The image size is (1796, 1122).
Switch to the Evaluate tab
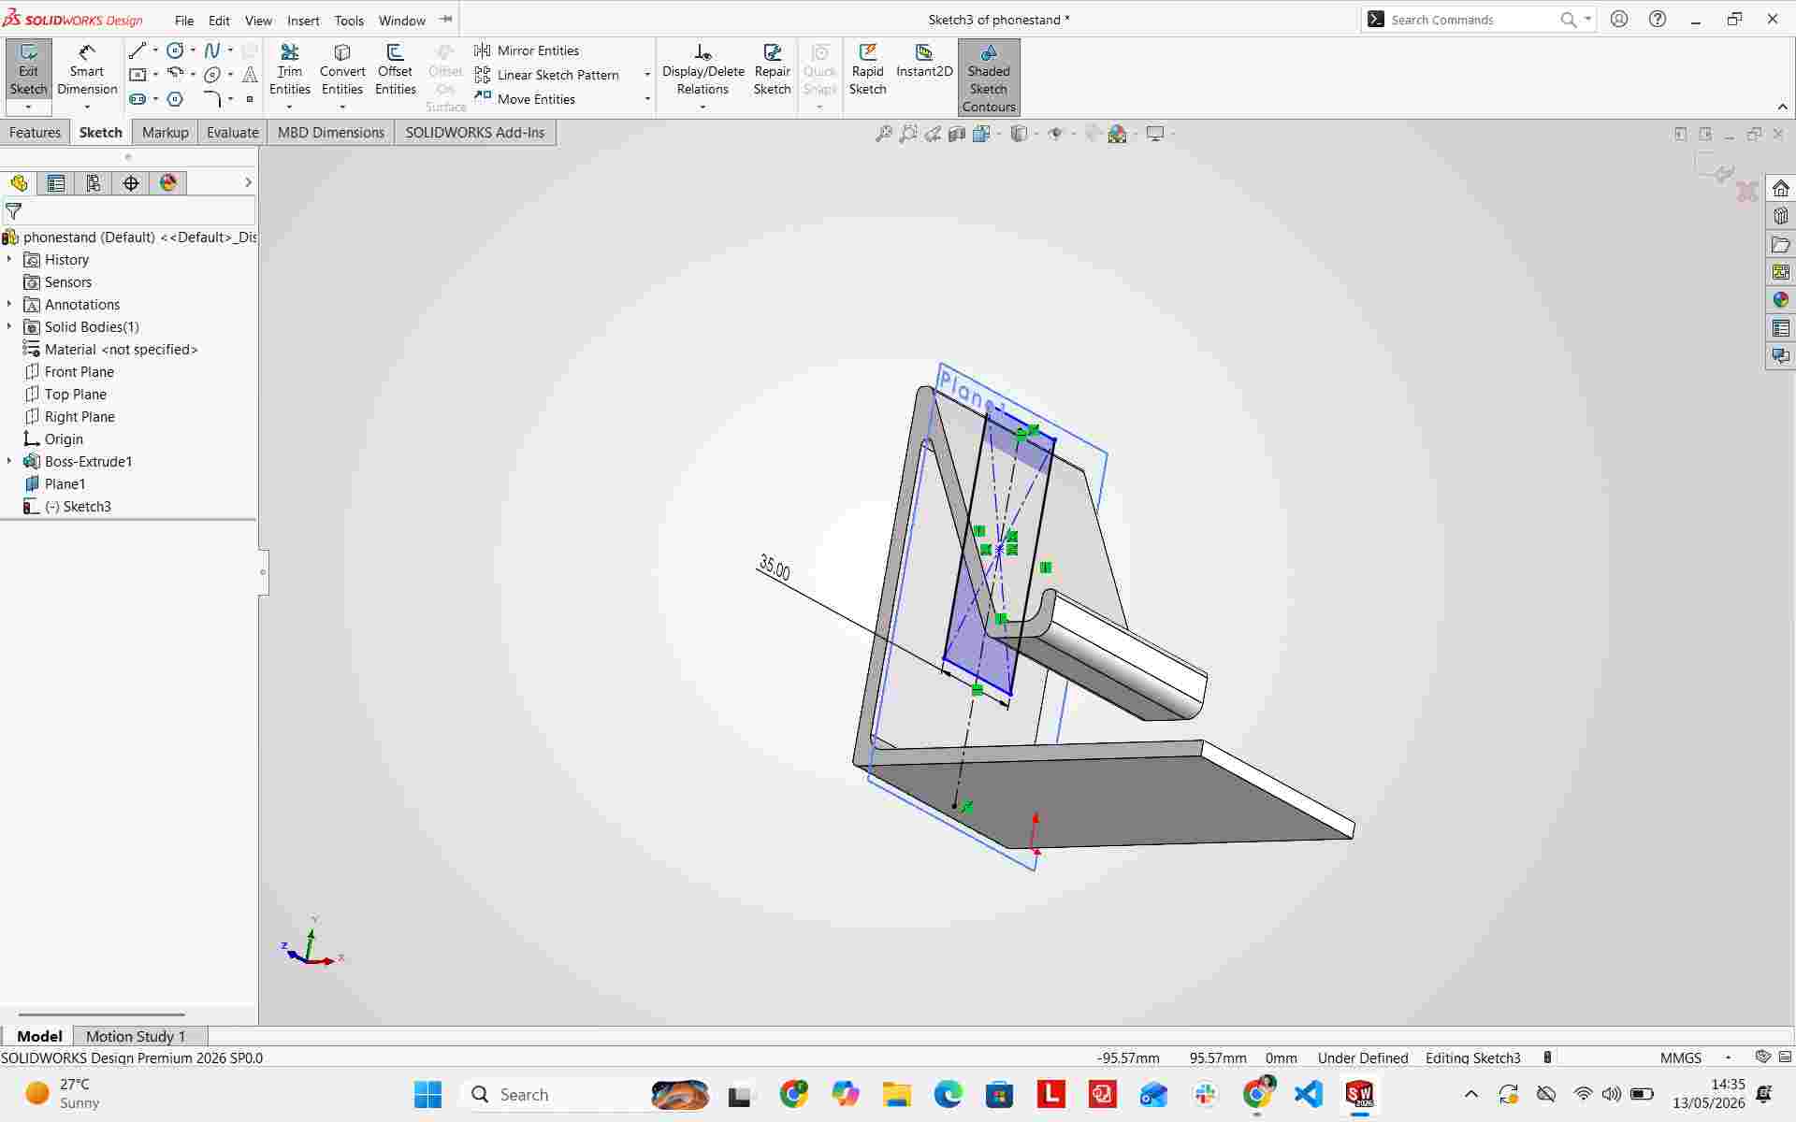tap(233, 132)
